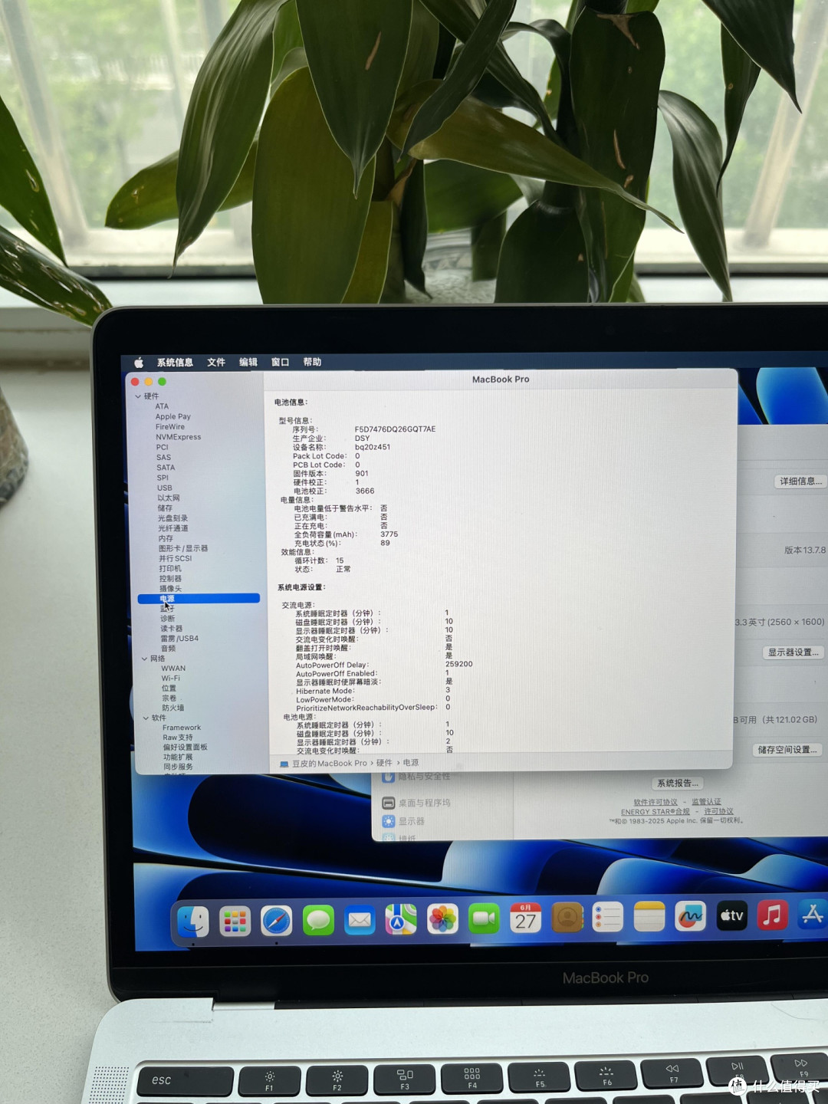Screen dimensions: 828x1104
Task: Click the computer icon in the path bar
Action: pyautogui.click(x=284, y=764)
